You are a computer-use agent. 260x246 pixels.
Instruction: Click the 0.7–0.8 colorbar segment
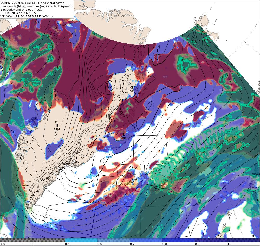(146, 240)
